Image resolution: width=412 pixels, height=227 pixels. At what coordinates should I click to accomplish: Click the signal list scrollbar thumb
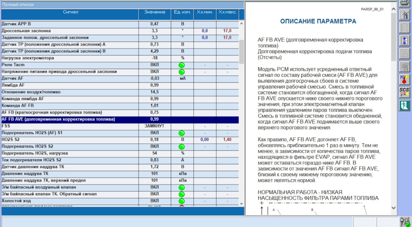pyautogui.click(x=242, y=52)
